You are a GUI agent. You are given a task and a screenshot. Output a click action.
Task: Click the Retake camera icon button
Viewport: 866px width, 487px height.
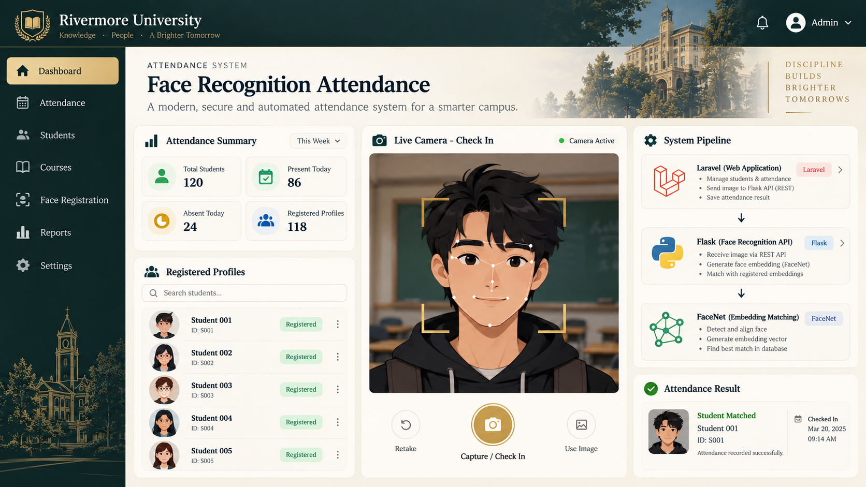(x=406, y=425)
